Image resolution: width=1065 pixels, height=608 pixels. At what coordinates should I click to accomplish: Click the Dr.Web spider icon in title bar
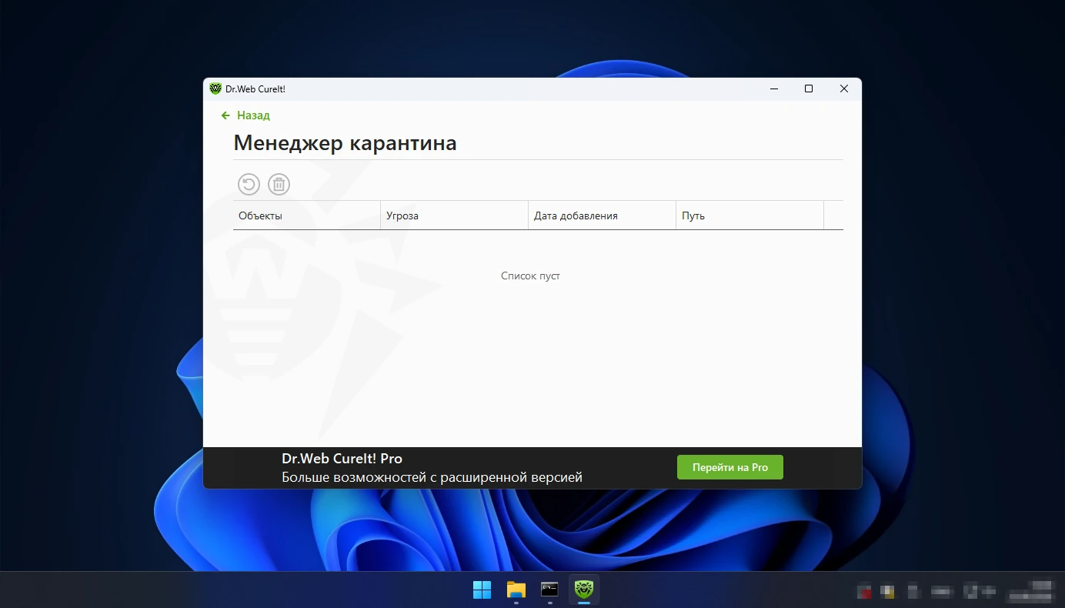[215, 89]
